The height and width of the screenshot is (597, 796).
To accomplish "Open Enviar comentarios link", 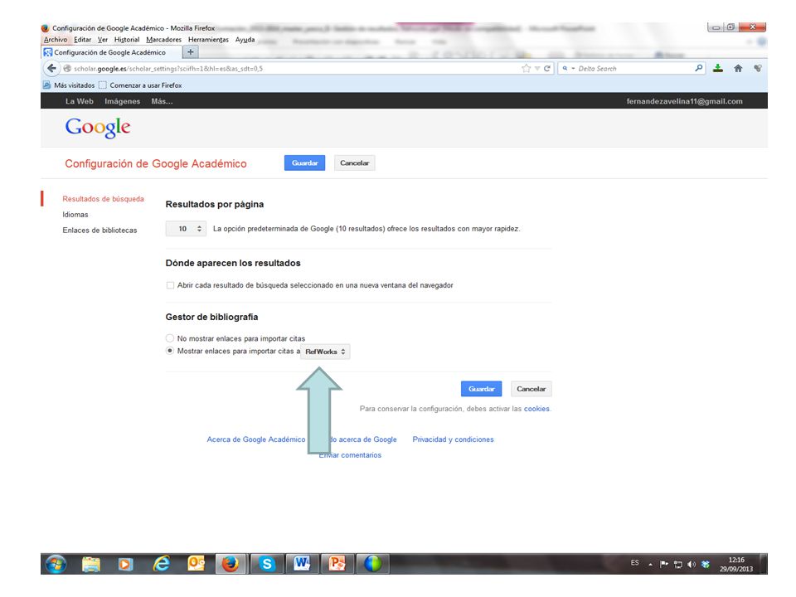I will pyautogui.click(x=350, y=455).
